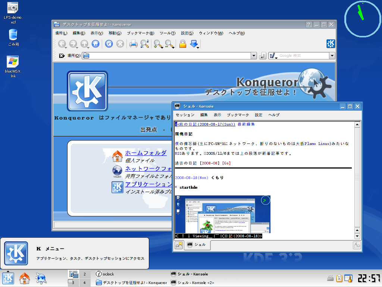Switch to virtual desktop 2 in pager
Image resolution: width=382 pixels, height=287 pixels.
(x=85, y=274)
